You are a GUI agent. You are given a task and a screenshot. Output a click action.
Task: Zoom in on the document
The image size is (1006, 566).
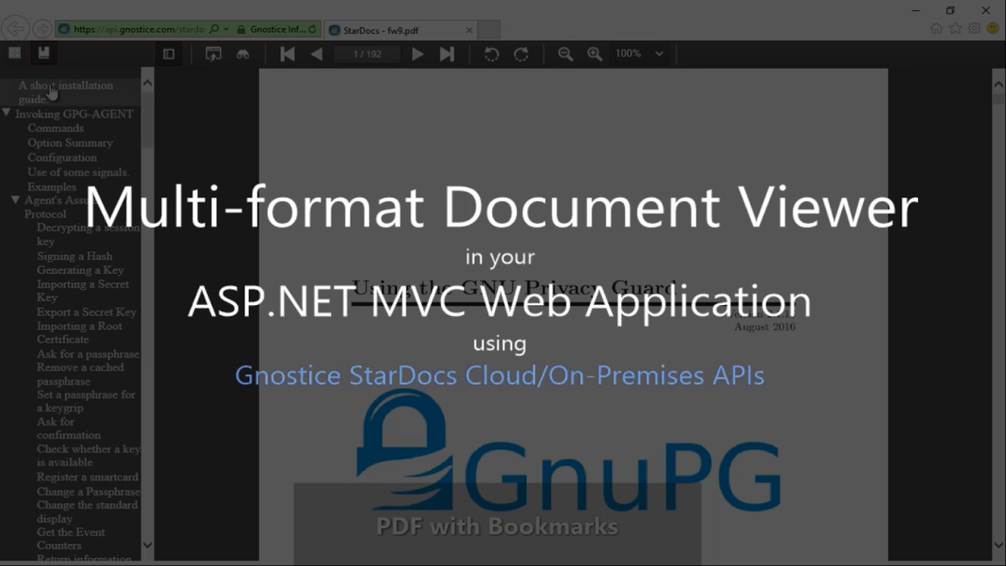click(x=595, y=53)
